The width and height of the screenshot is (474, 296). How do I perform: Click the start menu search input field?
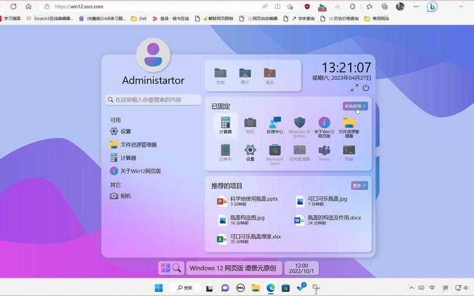(153, 99)
